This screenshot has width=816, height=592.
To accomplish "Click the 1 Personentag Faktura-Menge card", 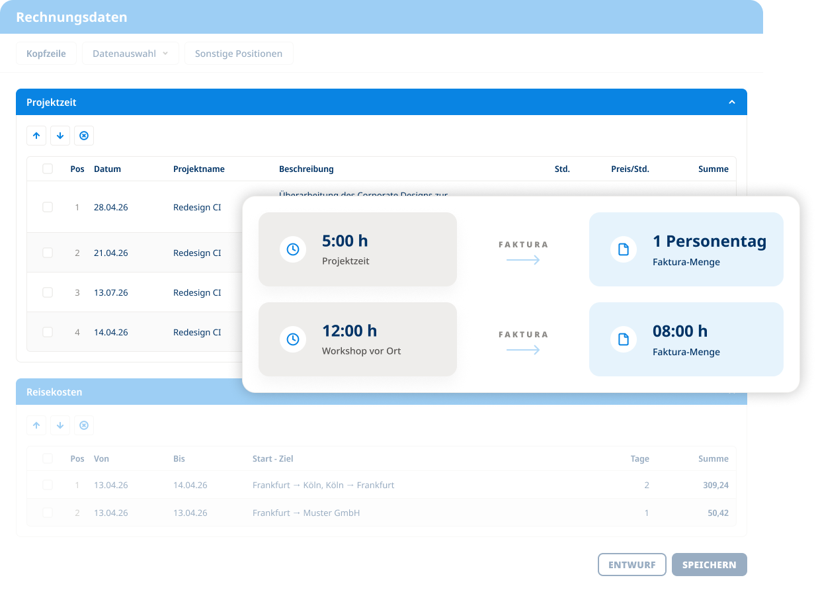I will [686, 249].
